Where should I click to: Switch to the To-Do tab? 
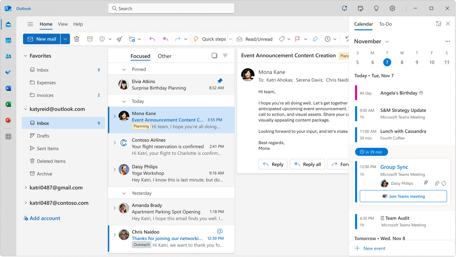(x=385, y=24)
